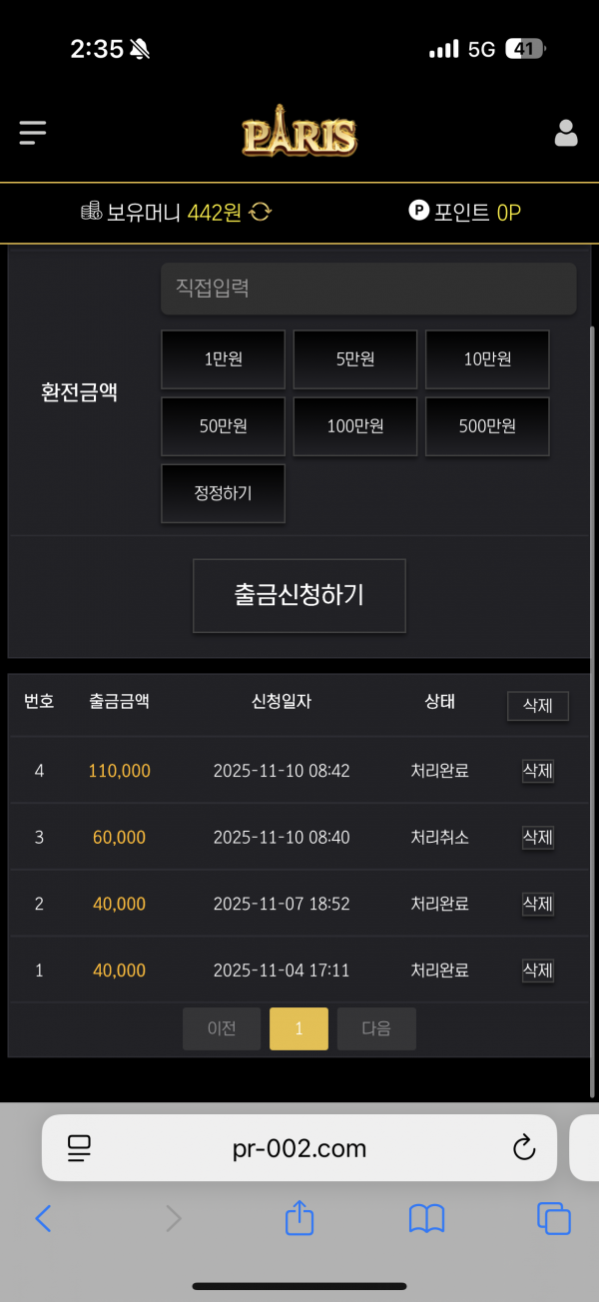Select the 1만원 amount button
Viewport: 599px width, 1302px height.
(x=223, y=359)
